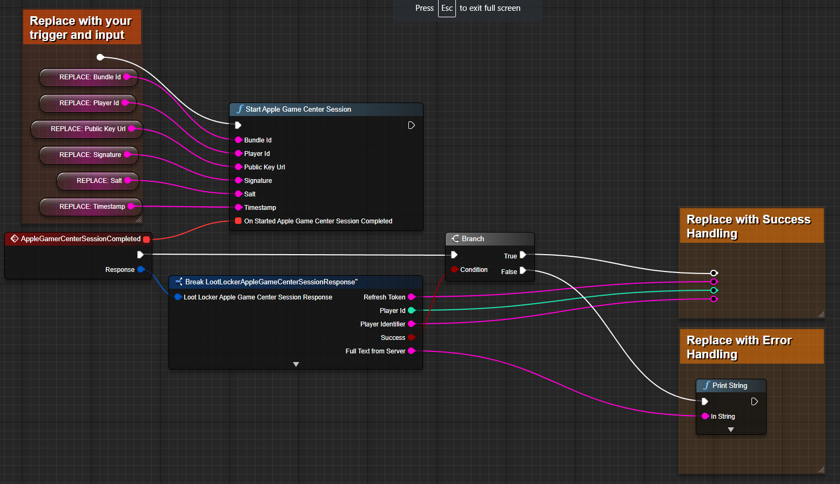Click the AppleGamerCenterSessionCompleted event icon
This screenshot has height=484, width=840.
15,238
